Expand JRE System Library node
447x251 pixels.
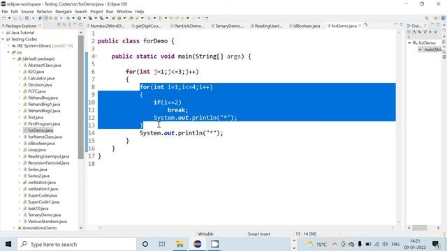tap(8, 46)
